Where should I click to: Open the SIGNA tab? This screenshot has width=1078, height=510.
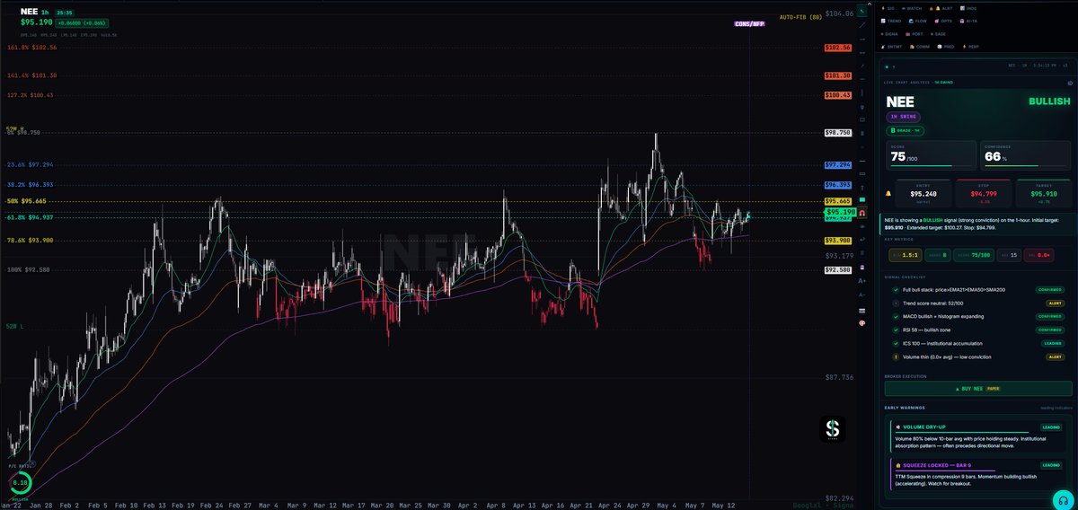click(x=889, y=34)
